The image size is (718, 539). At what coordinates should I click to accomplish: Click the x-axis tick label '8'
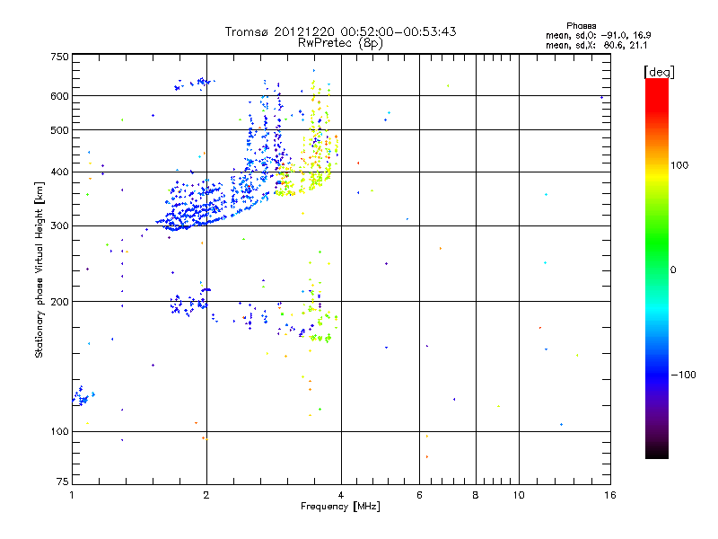[476, 495]
